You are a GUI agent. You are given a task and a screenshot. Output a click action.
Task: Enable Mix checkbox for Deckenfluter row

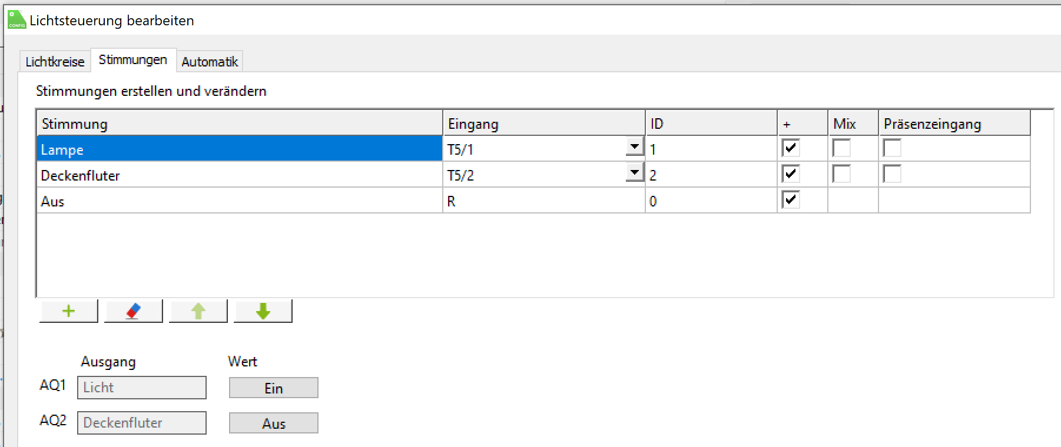(x=841, y=174)
